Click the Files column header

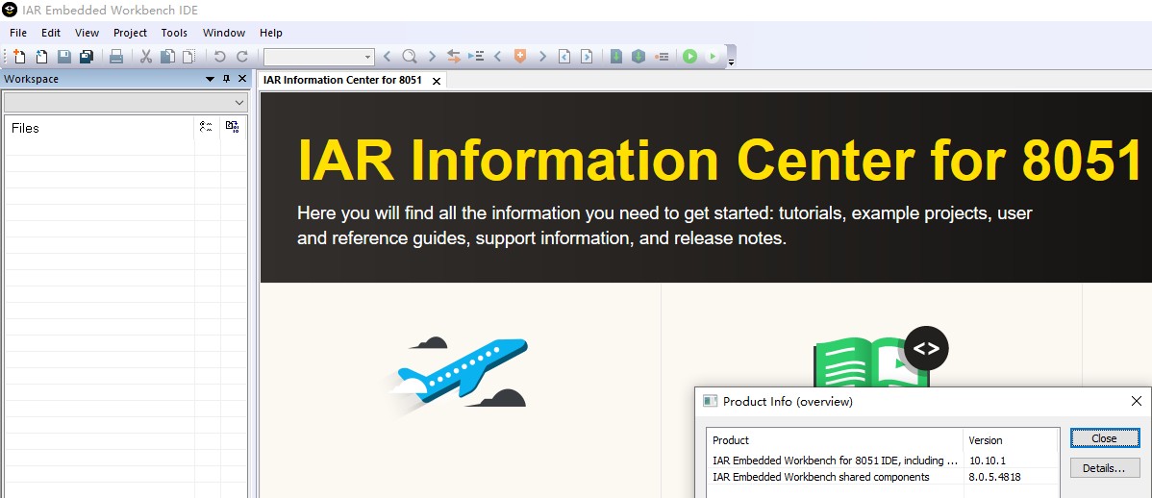[x=99, y=128]
